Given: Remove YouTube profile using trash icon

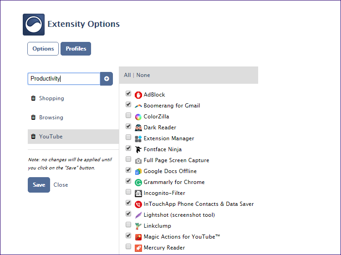Looking at the screenshot, I should point(33,137).
